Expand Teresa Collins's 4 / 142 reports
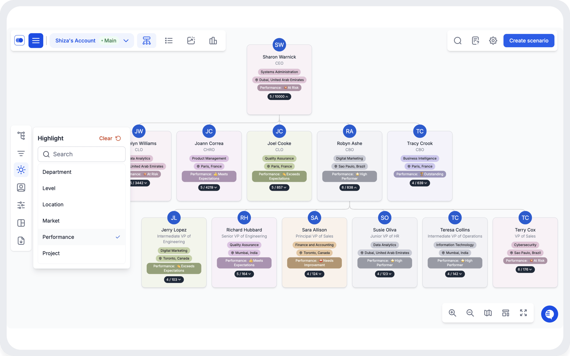 pos(455,274)
